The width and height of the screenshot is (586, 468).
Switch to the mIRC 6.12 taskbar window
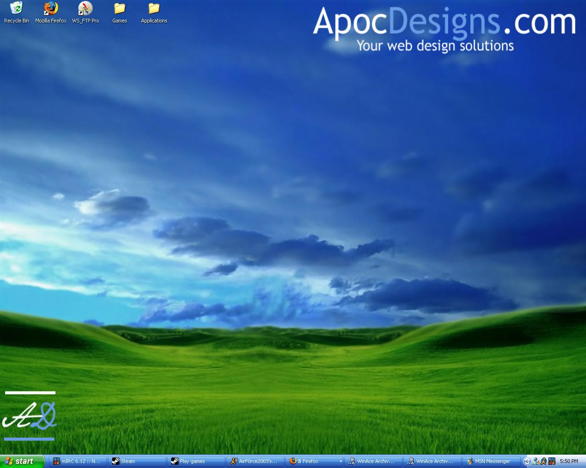tap(78, 461)
